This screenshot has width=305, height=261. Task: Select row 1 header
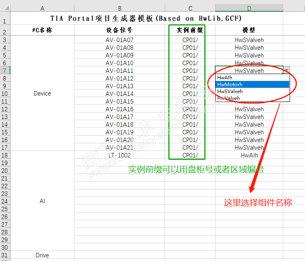coord(5,18)
